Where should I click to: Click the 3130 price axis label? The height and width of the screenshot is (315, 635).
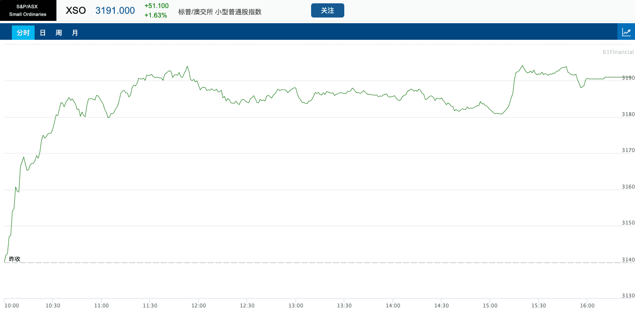[x=628, y=296]
